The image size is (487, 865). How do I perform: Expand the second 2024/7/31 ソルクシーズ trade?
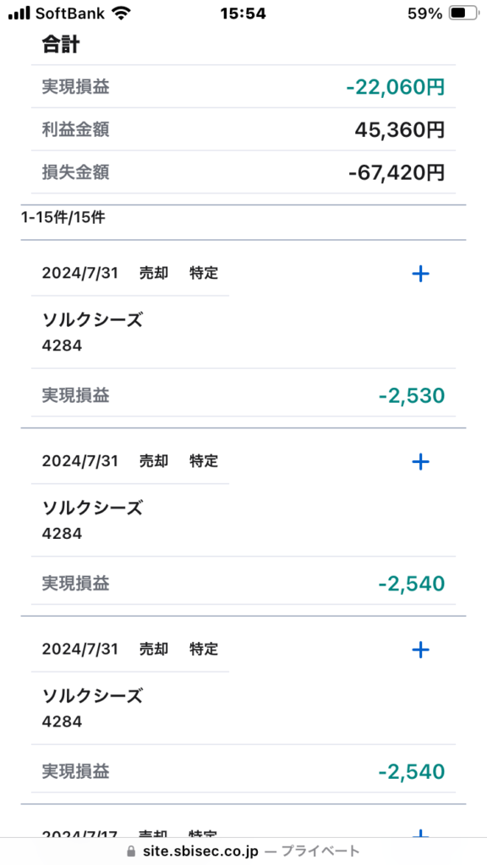(421, 462)
